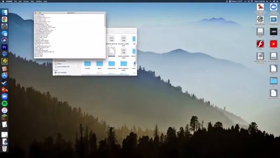280x158 pixels.
Task: Open System Preferences gear in dock
Action: [4, 26]
